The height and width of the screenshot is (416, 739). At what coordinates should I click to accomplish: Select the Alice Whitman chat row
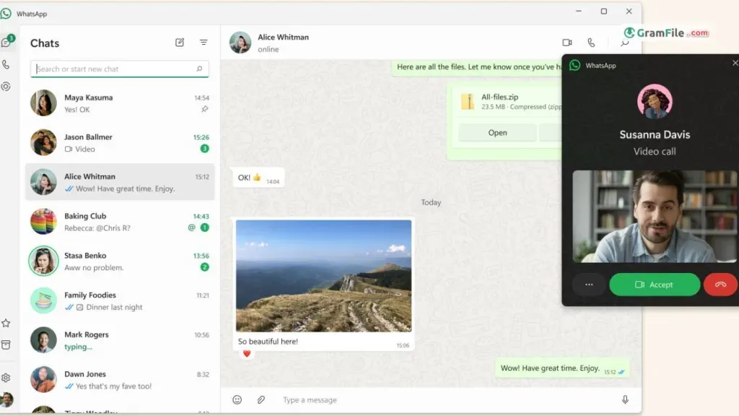120,182
